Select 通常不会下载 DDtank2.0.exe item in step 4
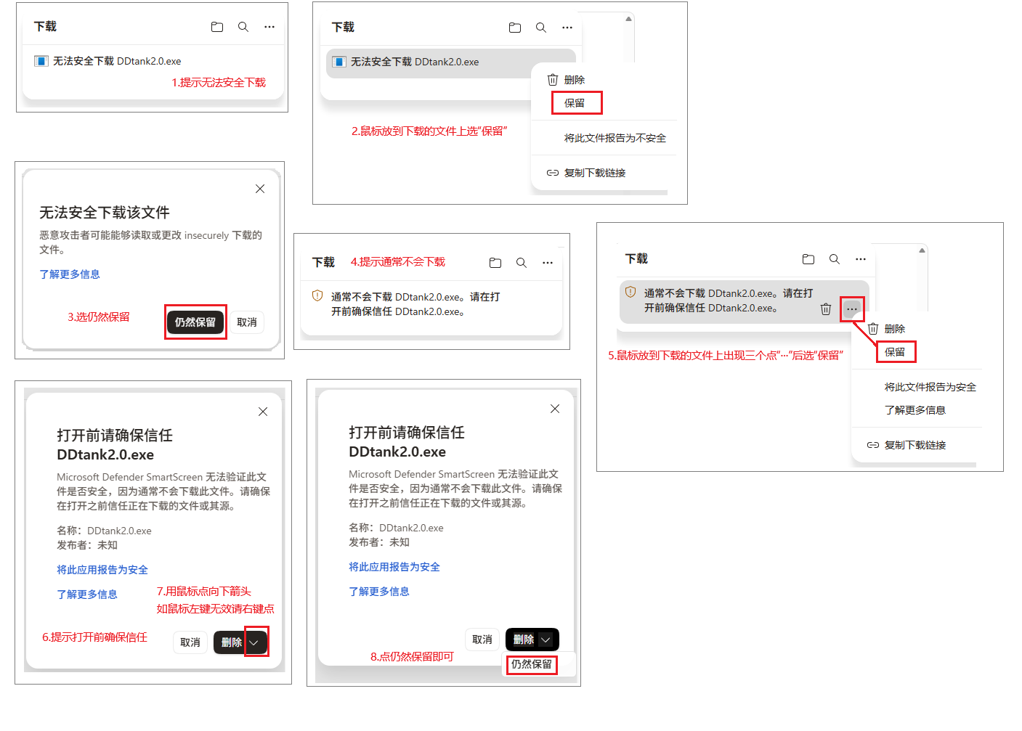The width and height of the screenshot is (1022, 731). 431,304
